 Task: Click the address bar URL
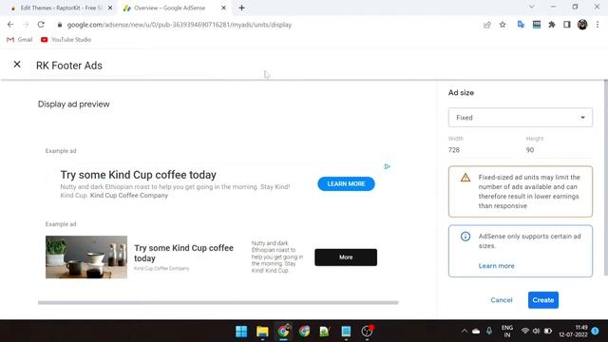coord(180,25)
